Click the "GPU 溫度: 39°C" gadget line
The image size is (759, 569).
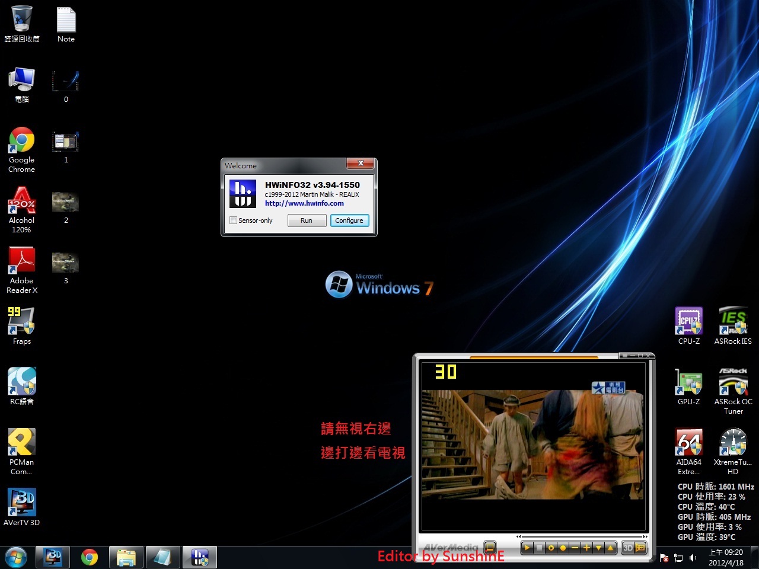point(706,537)
